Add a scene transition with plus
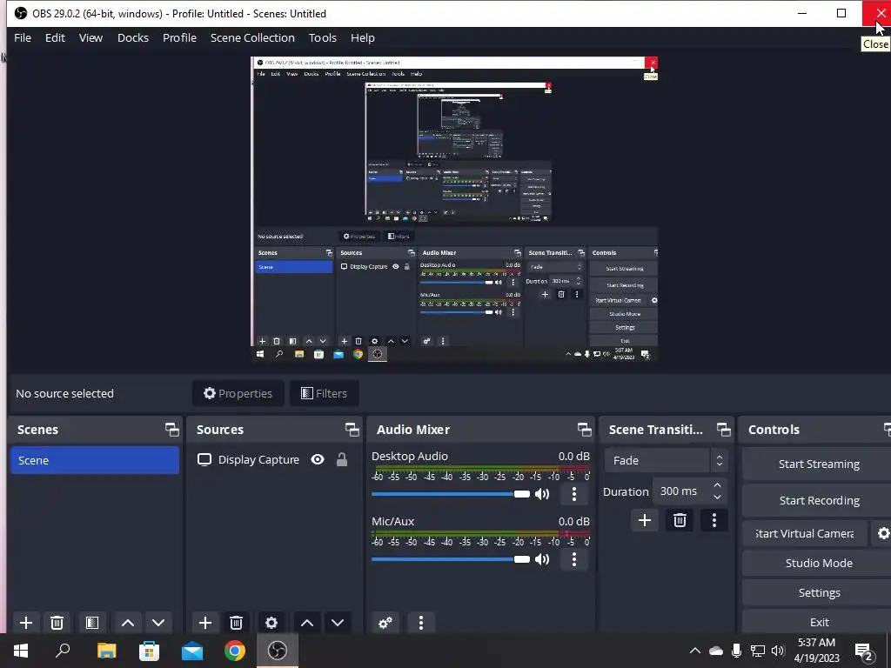This screenshot has width=891, height=668. click(645, 520)
